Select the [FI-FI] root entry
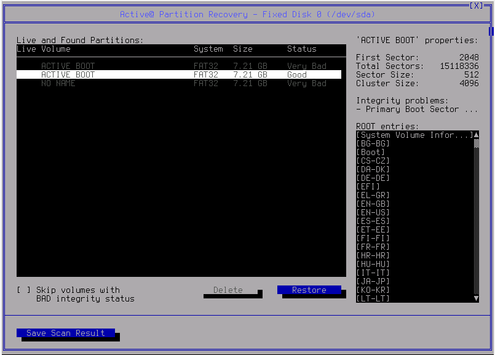 point(373,238)
